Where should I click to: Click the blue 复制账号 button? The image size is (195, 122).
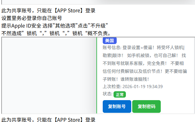pyautogui.click(x=117, y=106)
